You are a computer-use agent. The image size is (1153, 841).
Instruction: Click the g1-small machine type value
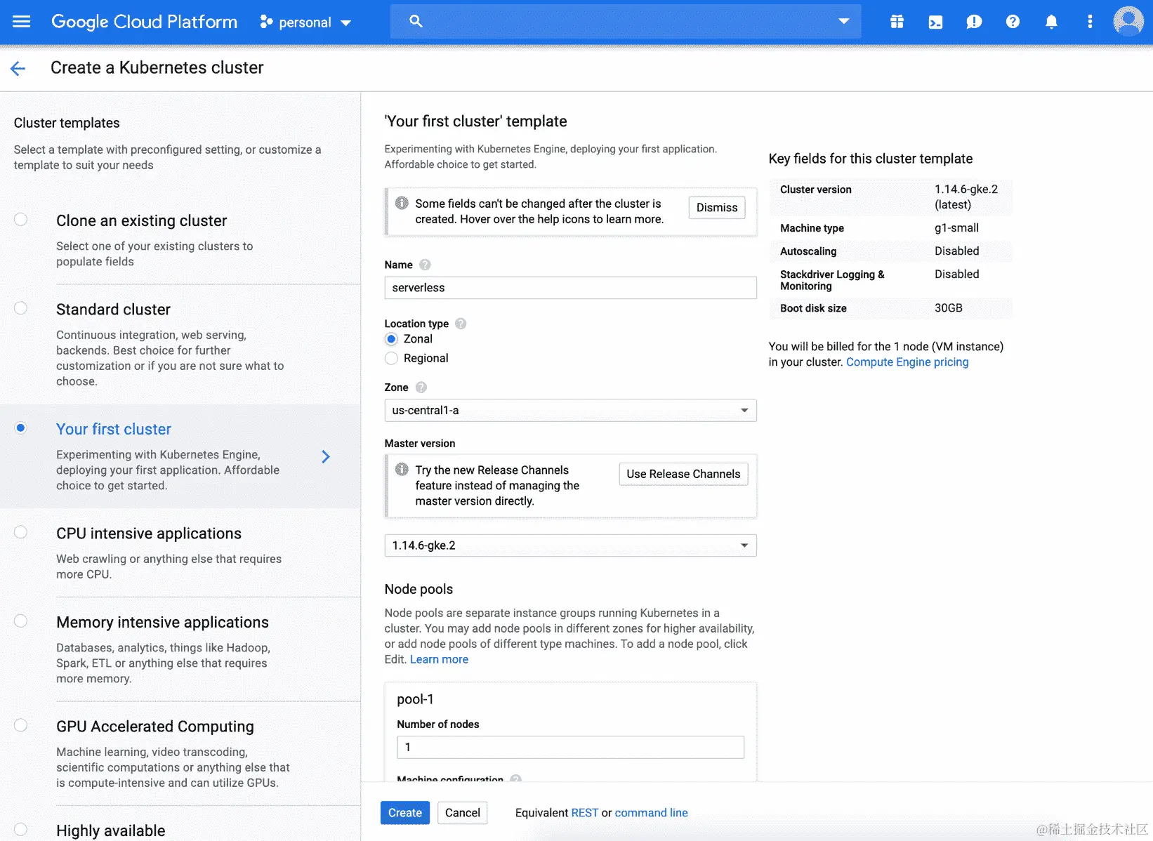[956, 228]
